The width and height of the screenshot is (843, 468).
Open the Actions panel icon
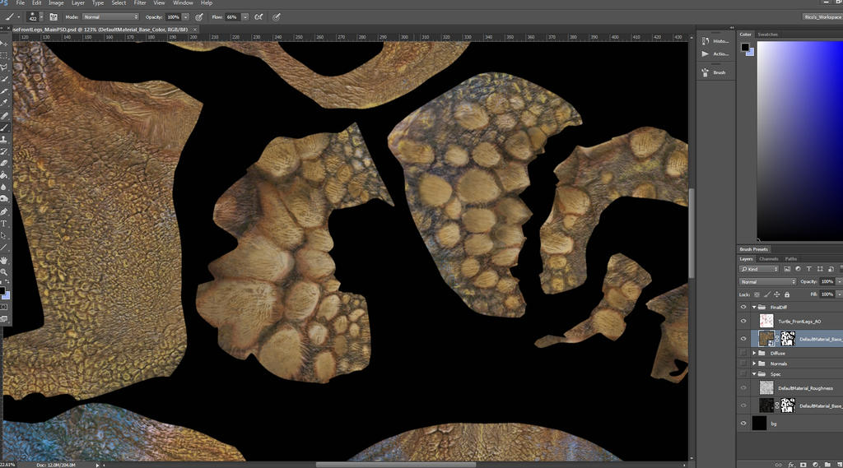pos(706,53)
